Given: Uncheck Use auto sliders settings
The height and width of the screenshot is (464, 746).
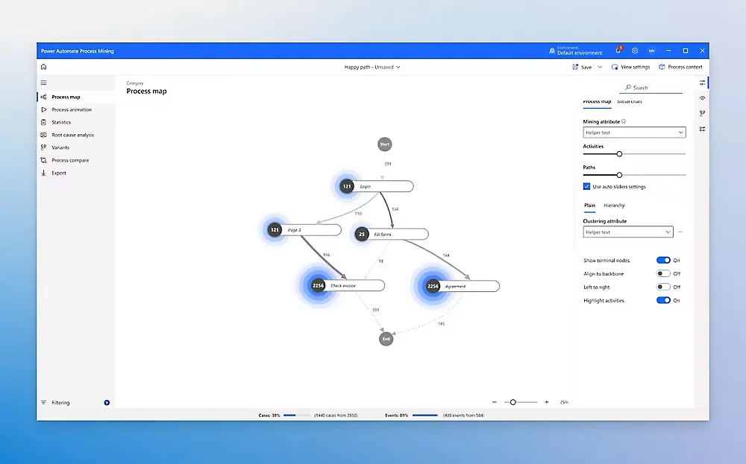Looking at the screenshot, I should click(586, 186).
